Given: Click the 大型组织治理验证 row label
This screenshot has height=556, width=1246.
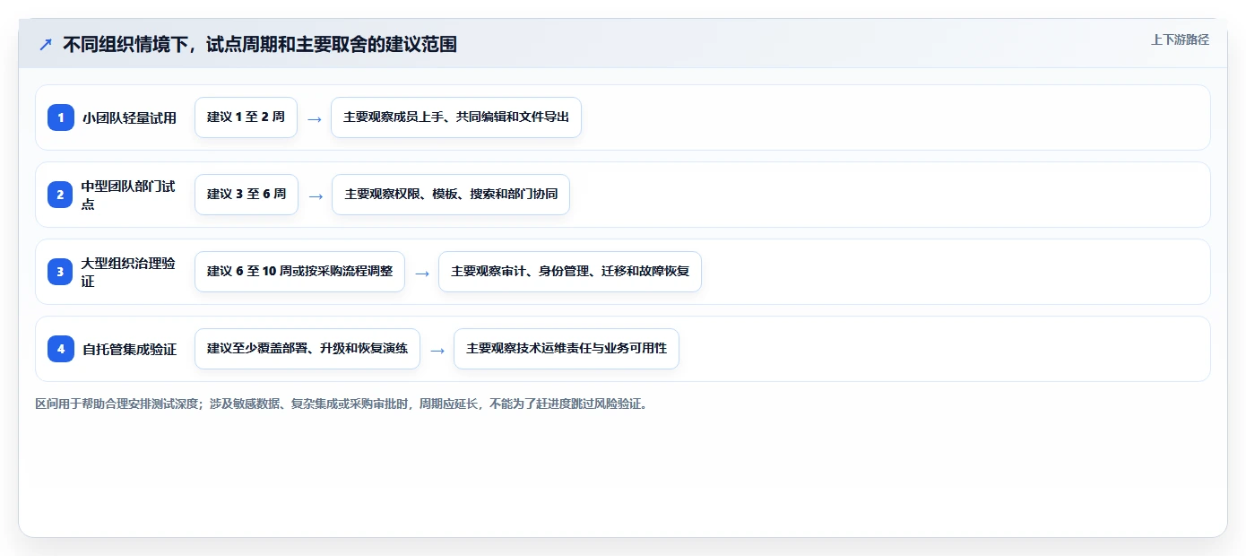Looking at the screenshot, I should coord(129,272).
